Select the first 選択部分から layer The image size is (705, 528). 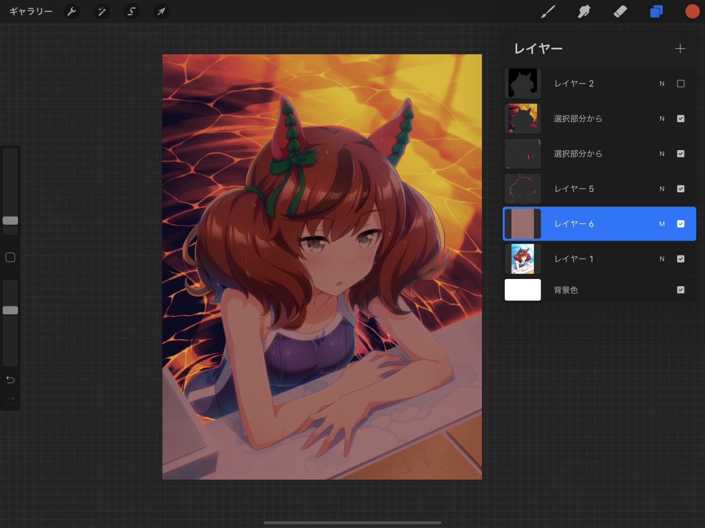click(578, 119)
